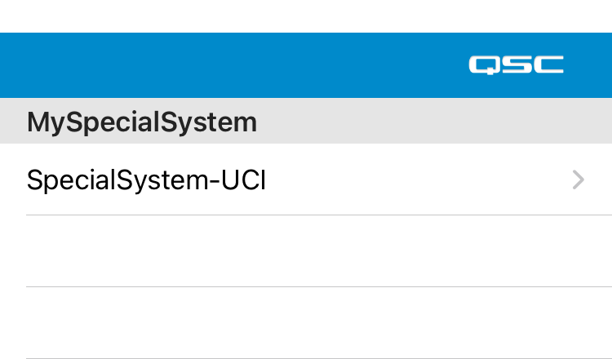Click blue header area right of QSC logo

(589, 65)
